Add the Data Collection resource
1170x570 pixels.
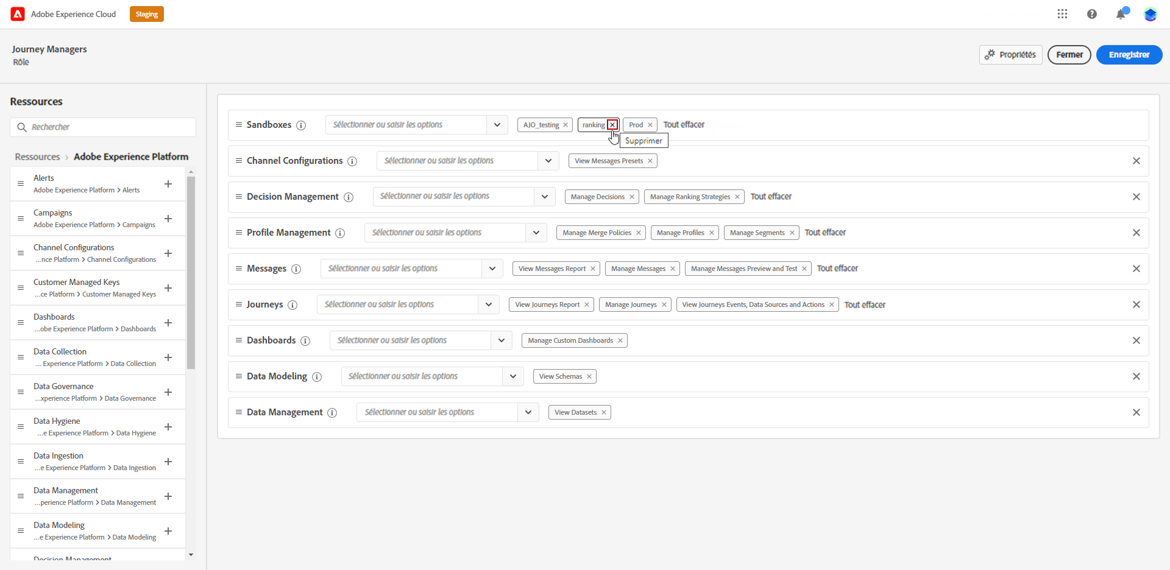click(x=168, y=357)
